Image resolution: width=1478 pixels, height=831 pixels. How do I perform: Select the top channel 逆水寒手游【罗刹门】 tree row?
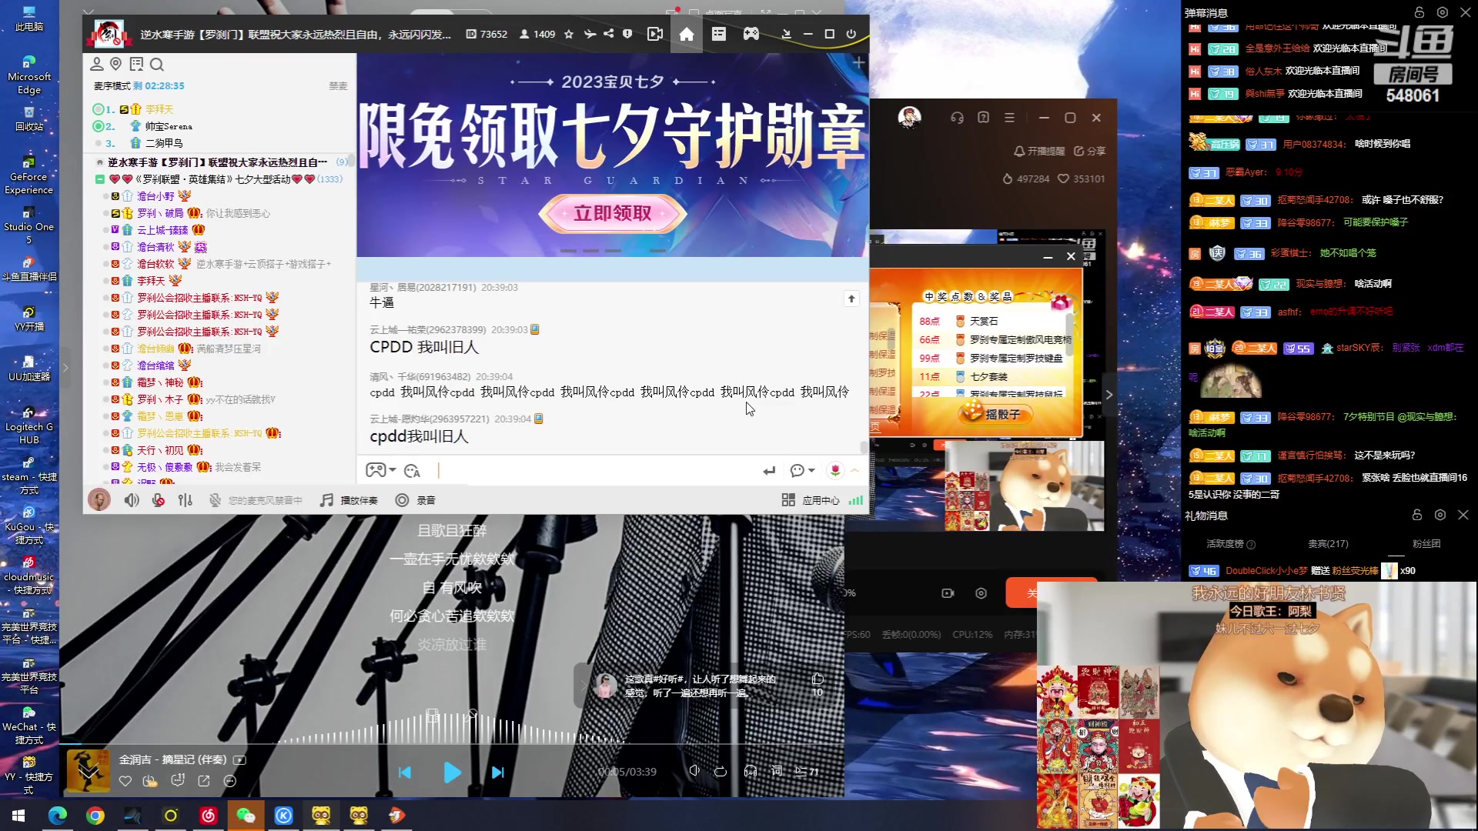[x=217, y=162]
